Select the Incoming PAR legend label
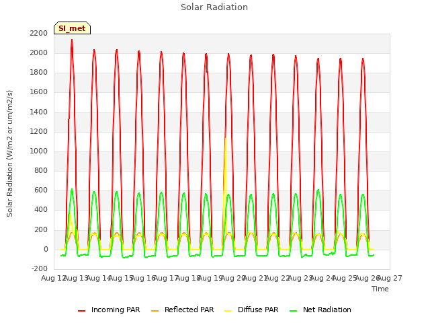The image size is (430, 323). 116,310
